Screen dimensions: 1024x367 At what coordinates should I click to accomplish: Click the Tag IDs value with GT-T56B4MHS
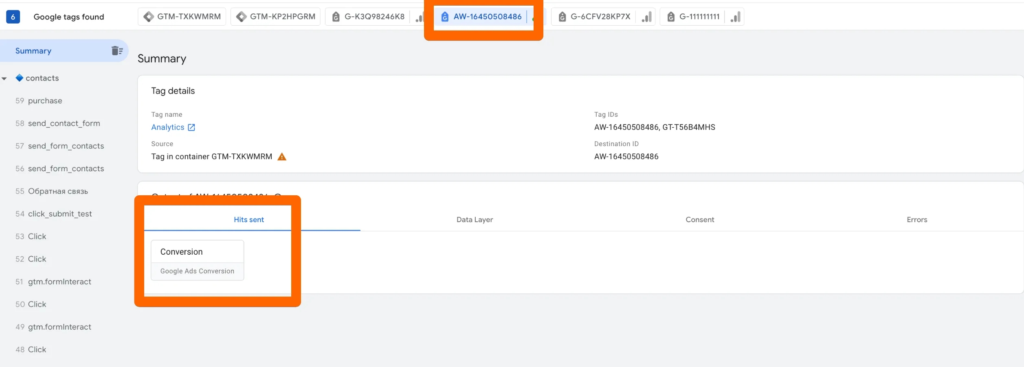pyautogui.click(x=655, y=127)
